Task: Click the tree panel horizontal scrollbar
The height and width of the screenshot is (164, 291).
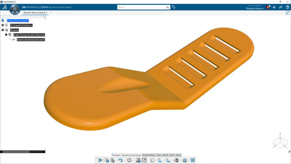Action: 16,152
